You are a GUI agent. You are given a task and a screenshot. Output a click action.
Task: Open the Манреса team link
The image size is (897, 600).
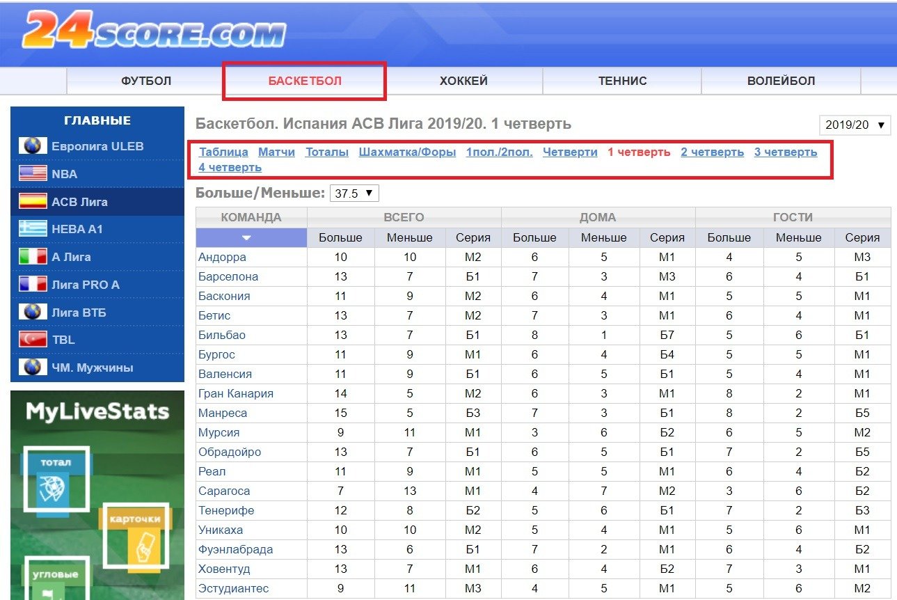[x=223, y=413]
